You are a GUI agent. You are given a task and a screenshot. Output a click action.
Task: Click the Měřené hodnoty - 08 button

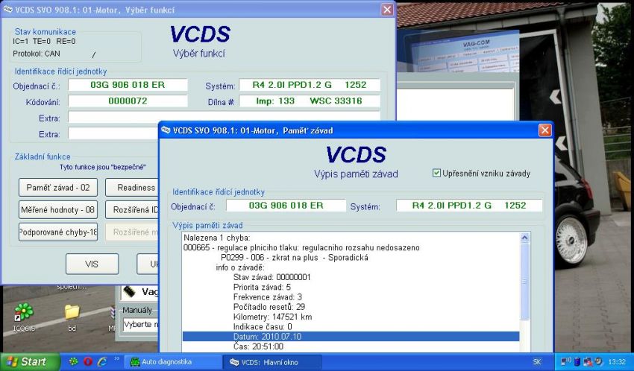[x=58, y=209]
